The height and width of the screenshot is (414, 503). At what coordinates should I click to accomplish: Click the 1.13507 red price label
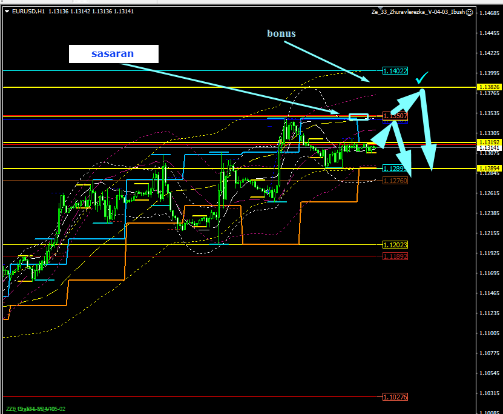click(395, 116)
